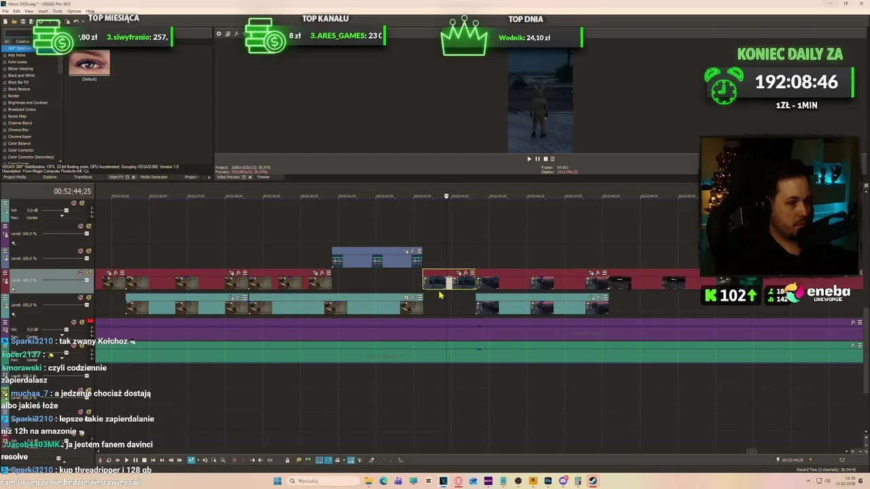The height and width of the screenshot is (489, 870).
Task: Open the preview transport menu icon
Action: [552, 159]
